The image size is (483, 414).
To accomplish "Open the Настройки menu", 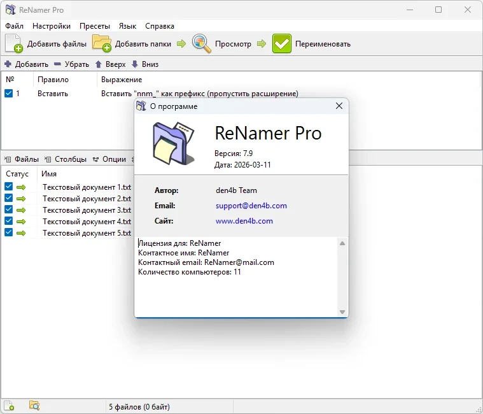I will click(x=52, y=26).
